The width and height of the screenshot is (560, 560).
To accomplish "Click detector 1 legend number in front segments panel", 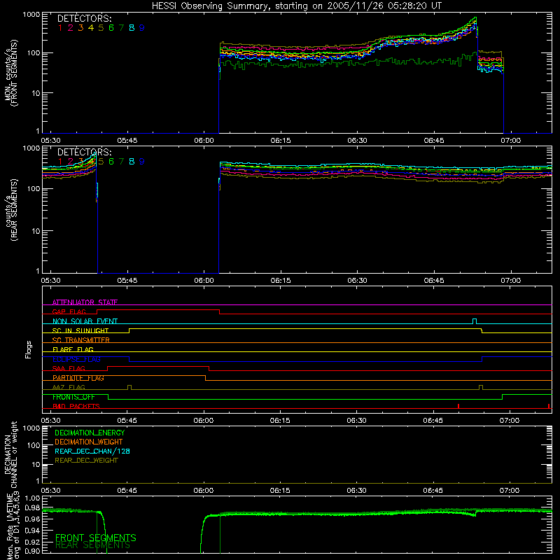I will click(60, 28).
